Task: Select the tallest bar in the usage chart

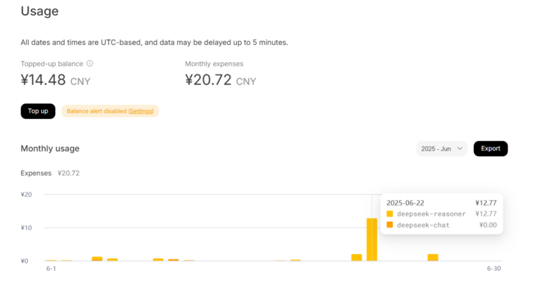Action: 372,239
